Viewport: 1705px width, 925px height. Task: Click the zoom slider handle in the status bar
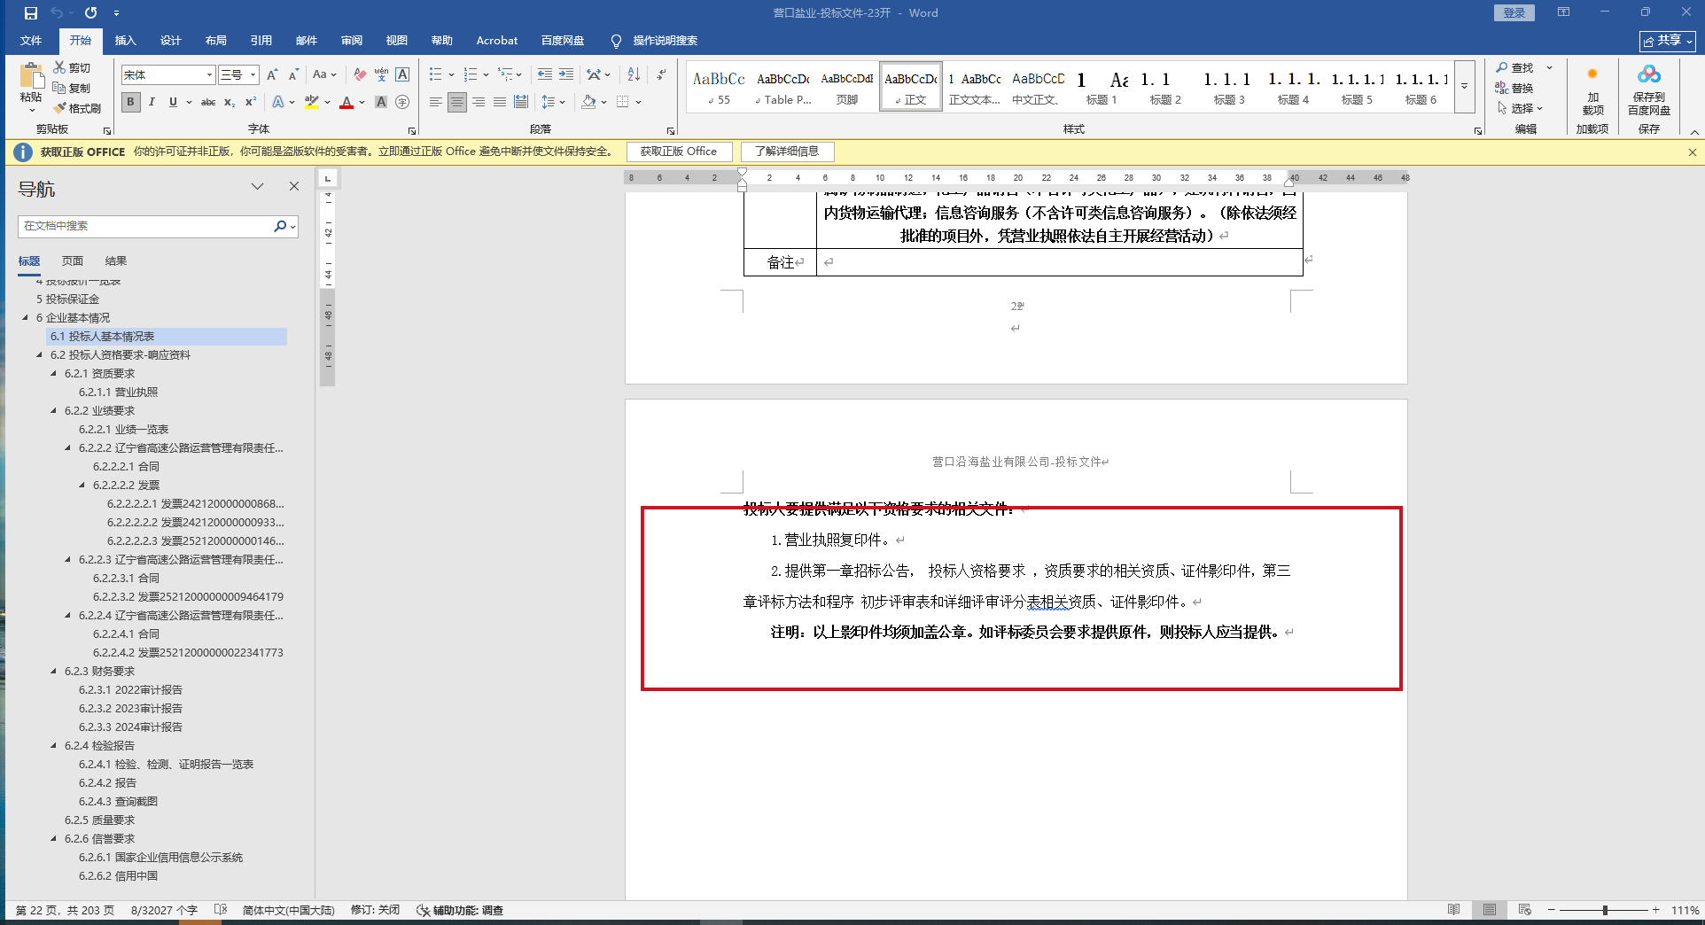coord(1605,910)
